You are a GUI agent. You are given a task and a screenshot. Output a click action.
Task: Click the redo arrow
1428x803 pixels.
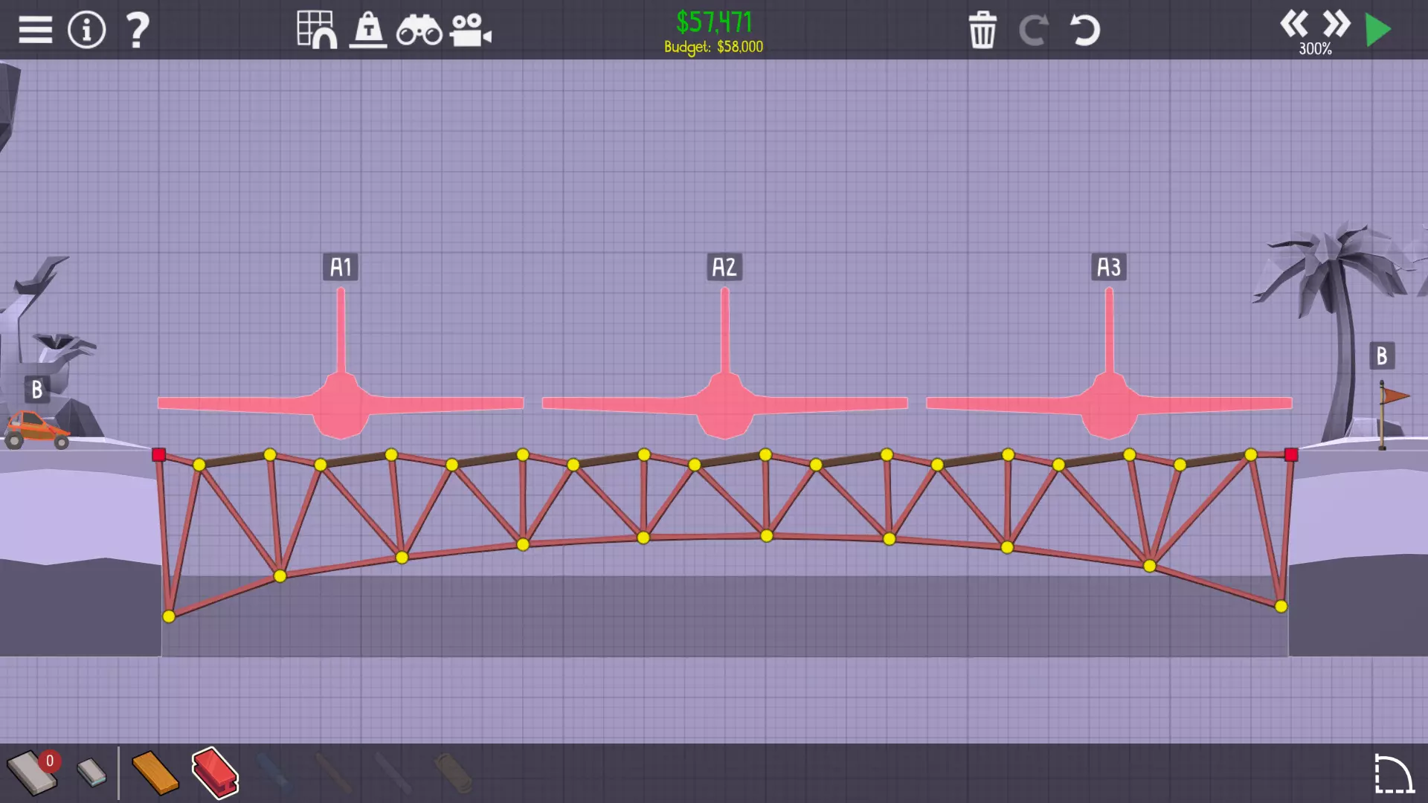[1034, 30]
